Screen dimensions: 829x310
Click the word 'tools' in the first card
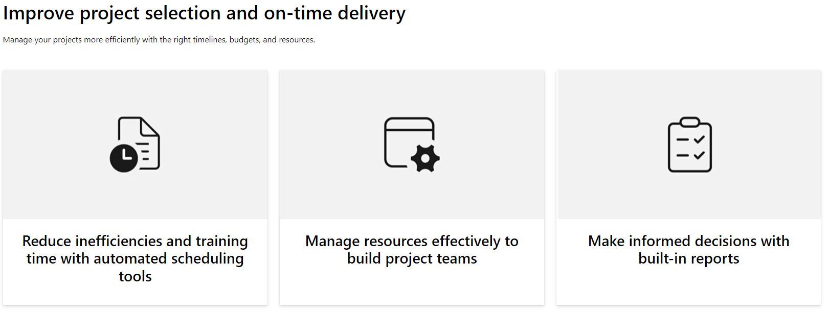point(135,276)
